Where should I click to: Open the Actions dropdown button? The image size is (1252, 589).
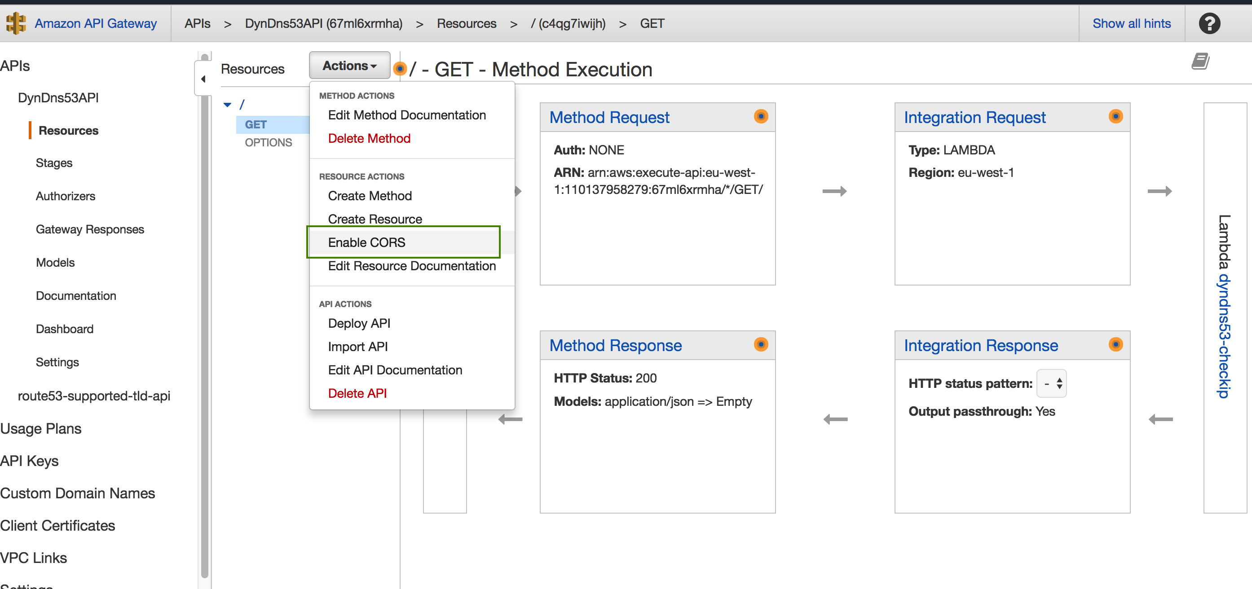349,66
